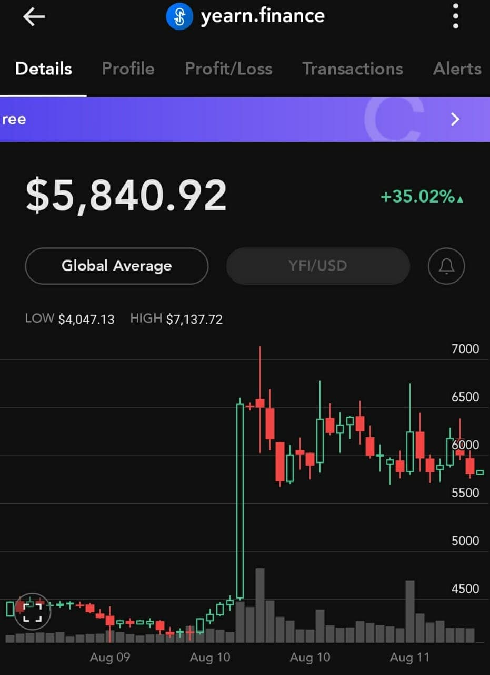Select the Alerts tab

(457, 69)
